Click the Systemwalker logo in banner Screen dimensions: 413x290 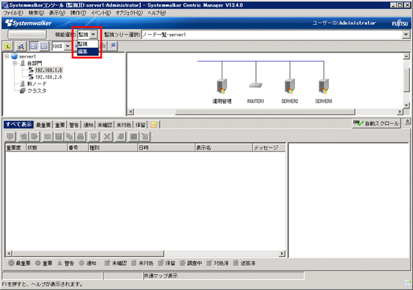click(28, 23)
